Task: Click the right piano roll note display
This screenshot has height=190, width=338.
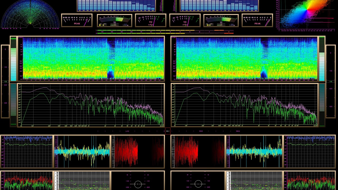Action: click(x=254, y=181)
